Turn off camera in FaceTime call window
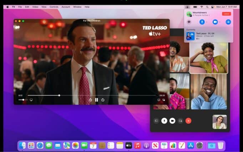Viewport: 243px width, 152px height. click(x=172, y=121)
